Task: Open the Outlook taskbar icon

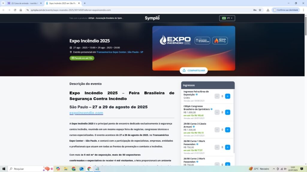Action: click(x=82, y=169)
